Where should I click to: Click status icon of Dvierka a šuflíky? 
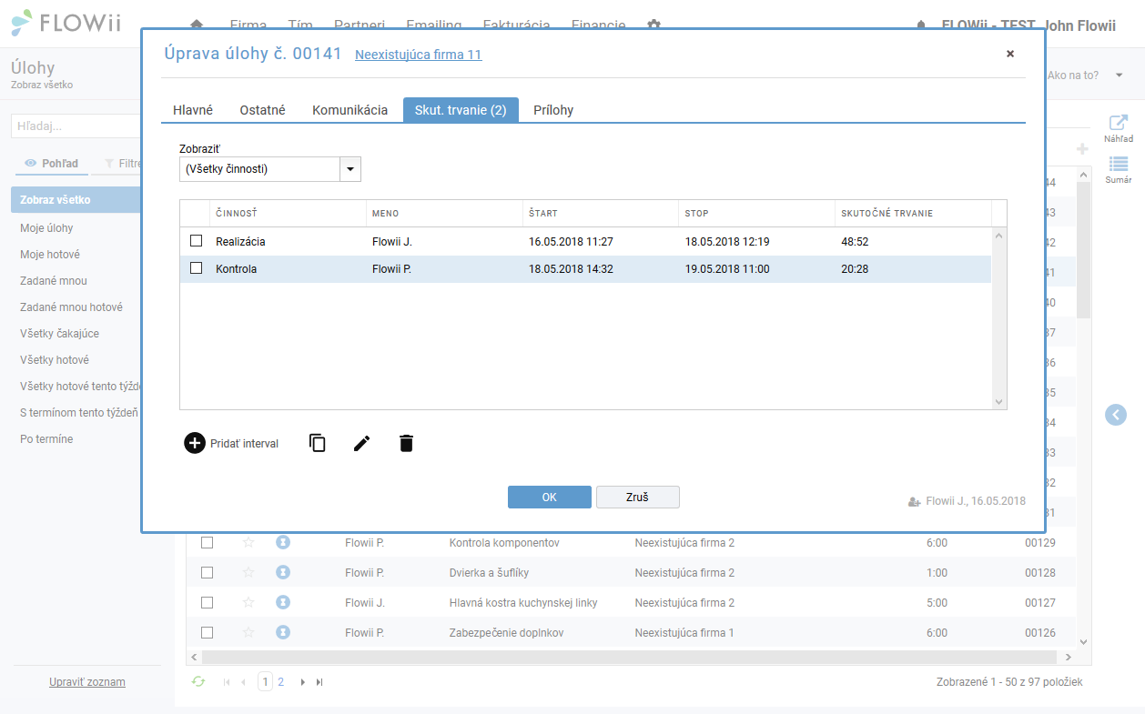point(283,573)
